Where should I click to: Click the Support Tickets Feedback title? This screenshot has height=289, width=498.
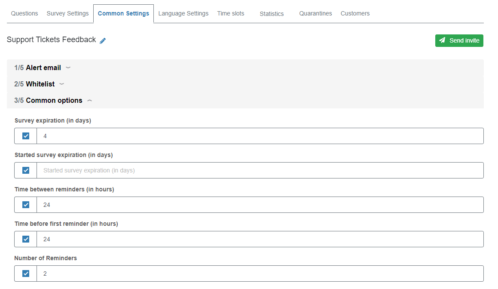pyautogui.click(x=51, y=40)
